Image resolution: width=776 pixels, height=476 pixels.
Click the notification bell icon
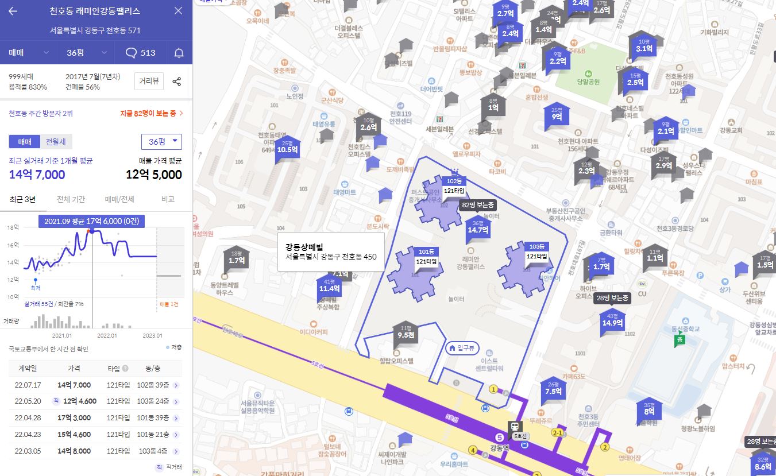pyautogui.click(x=179, y=53)
